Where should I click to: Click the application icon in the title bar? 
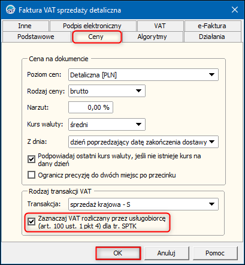pyautogui.click(x=10, y=10)
